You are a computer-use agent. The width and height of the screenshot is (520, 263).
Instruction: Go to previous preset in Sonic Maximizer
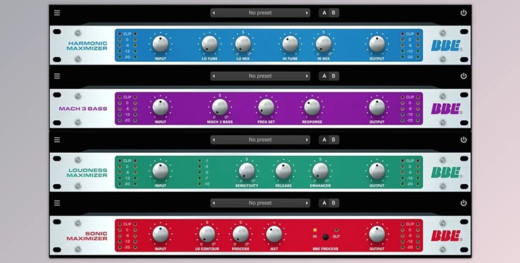pos(214,203)
